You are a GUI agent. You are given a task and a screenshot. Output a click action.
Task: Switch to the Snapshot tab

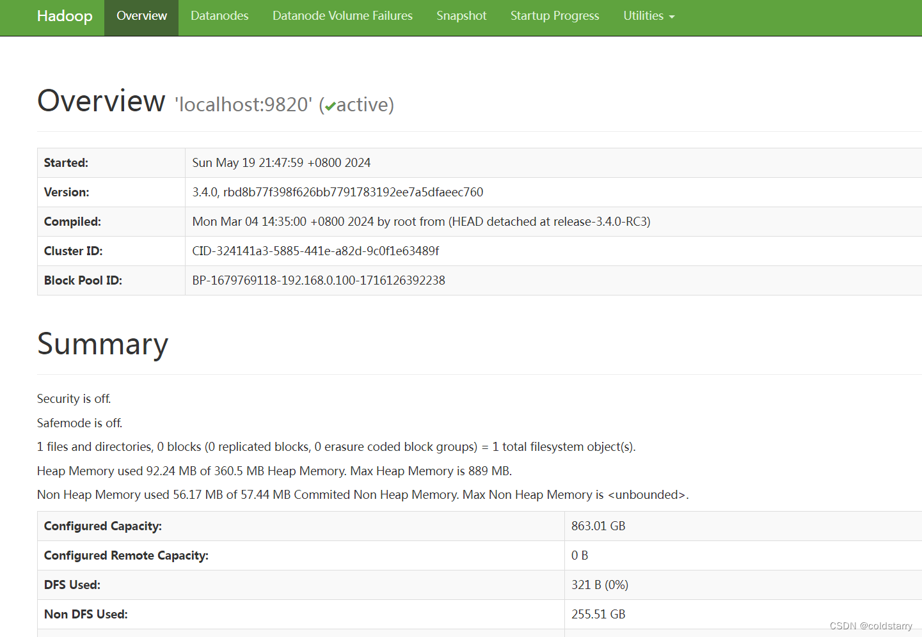tap(461, 16)
